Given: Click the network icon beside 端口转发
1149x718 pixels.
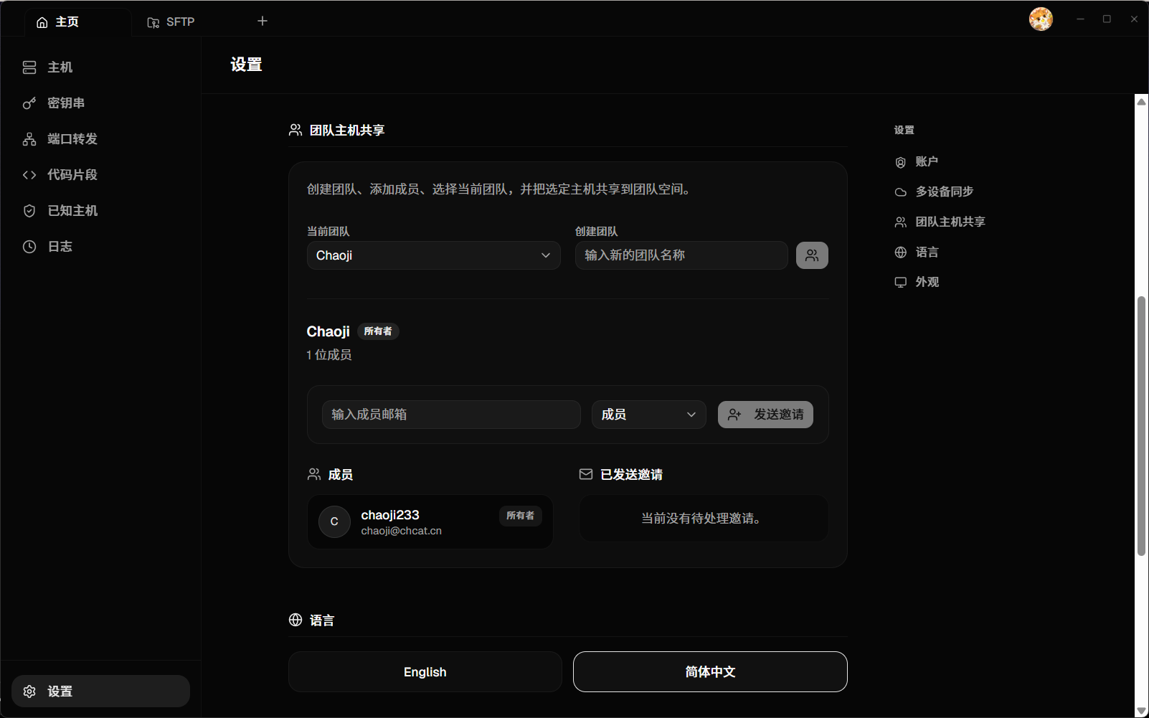Looking at the screenshot, I should click(29, 139).
